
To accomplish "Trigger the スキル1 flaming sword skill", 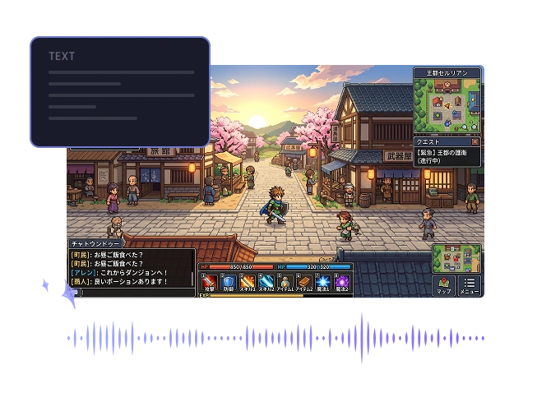I will 248,283.
